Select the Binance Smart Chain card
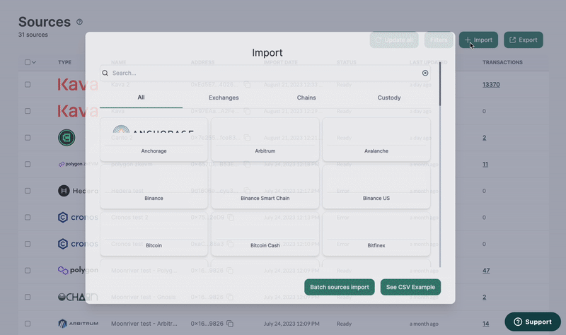 coord(265,187)
